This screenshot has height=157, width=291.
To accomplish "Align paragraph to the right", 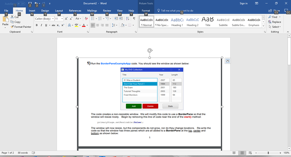I will pos(102,25).
